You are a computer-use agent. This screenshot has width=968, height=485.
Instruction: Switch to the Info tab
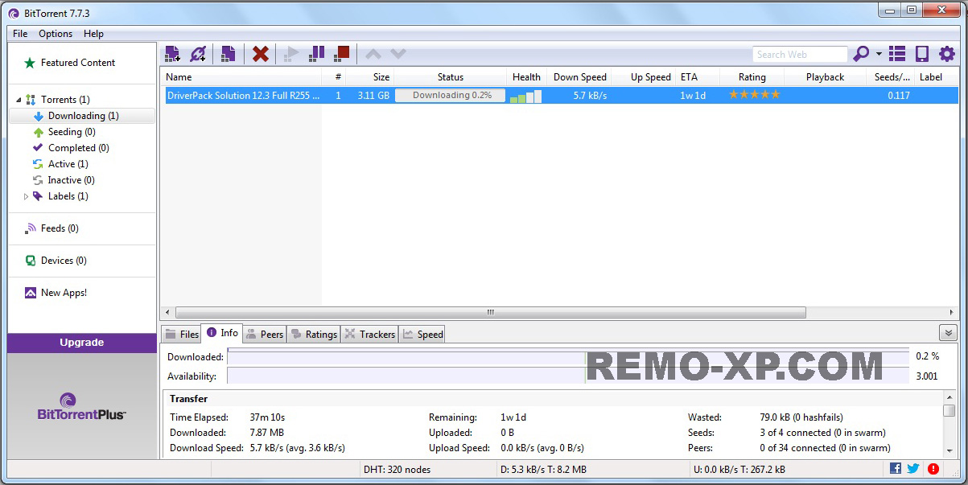(221, 333)
